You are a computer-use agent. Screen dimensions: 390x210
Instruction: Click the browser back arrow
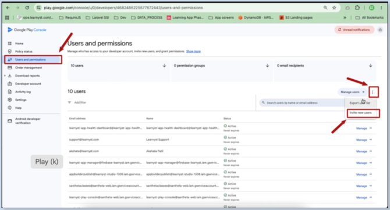8,8
